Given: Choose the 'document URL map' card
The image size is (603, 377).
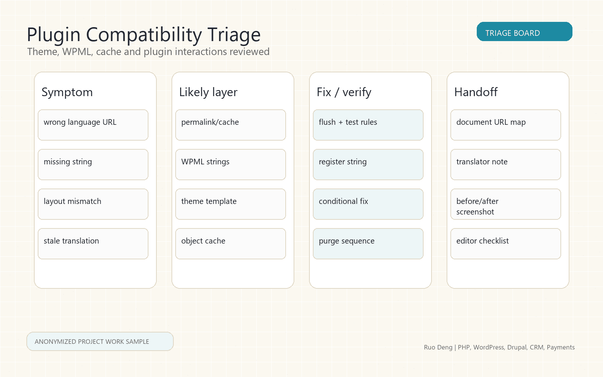Looking at the screenshot, I should coord(506,125).
